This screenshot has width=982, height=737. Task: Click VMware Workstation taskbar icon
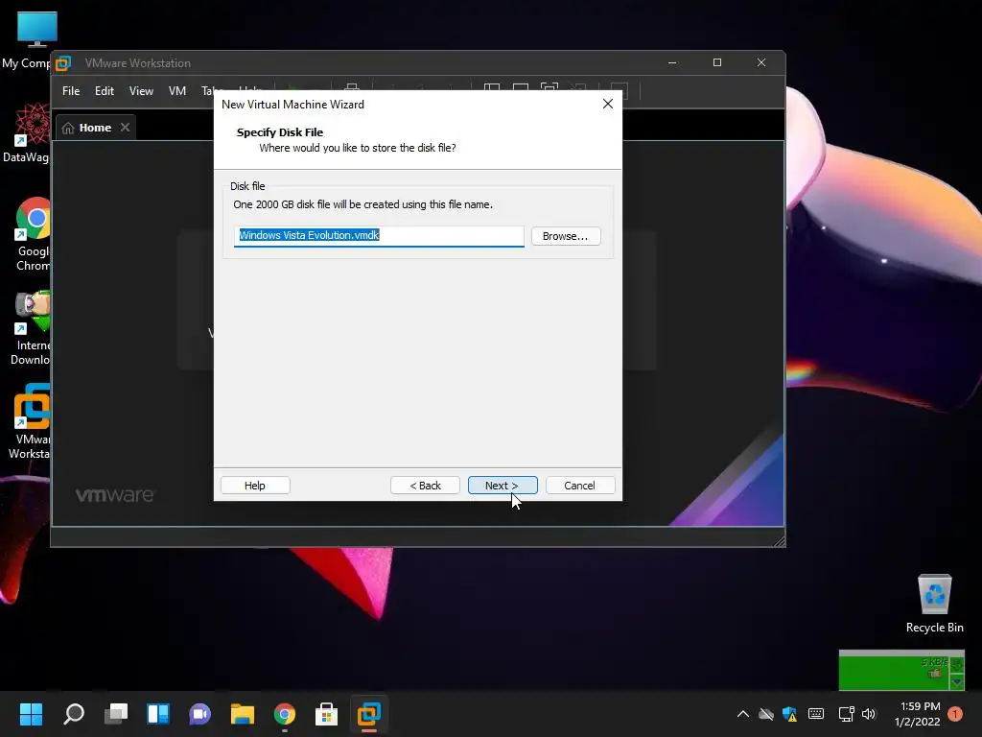(x=369, y=714)
